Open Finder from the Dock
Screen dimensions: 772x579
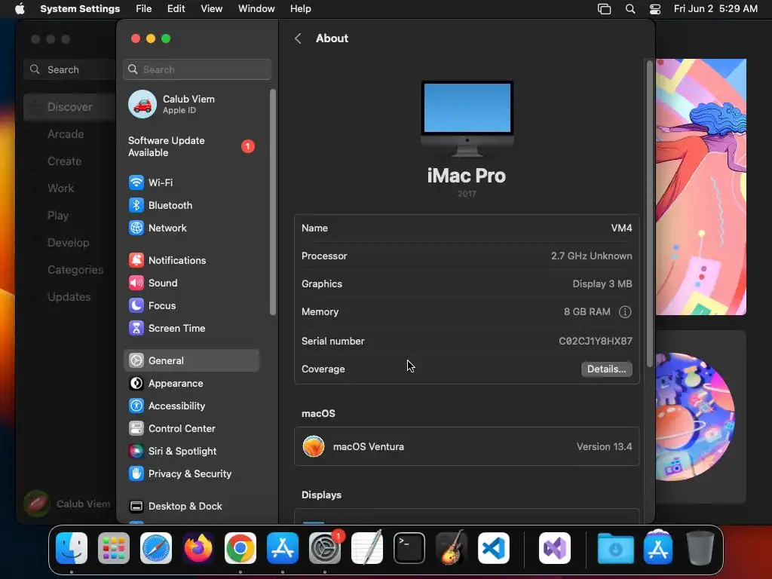(72, 548)
